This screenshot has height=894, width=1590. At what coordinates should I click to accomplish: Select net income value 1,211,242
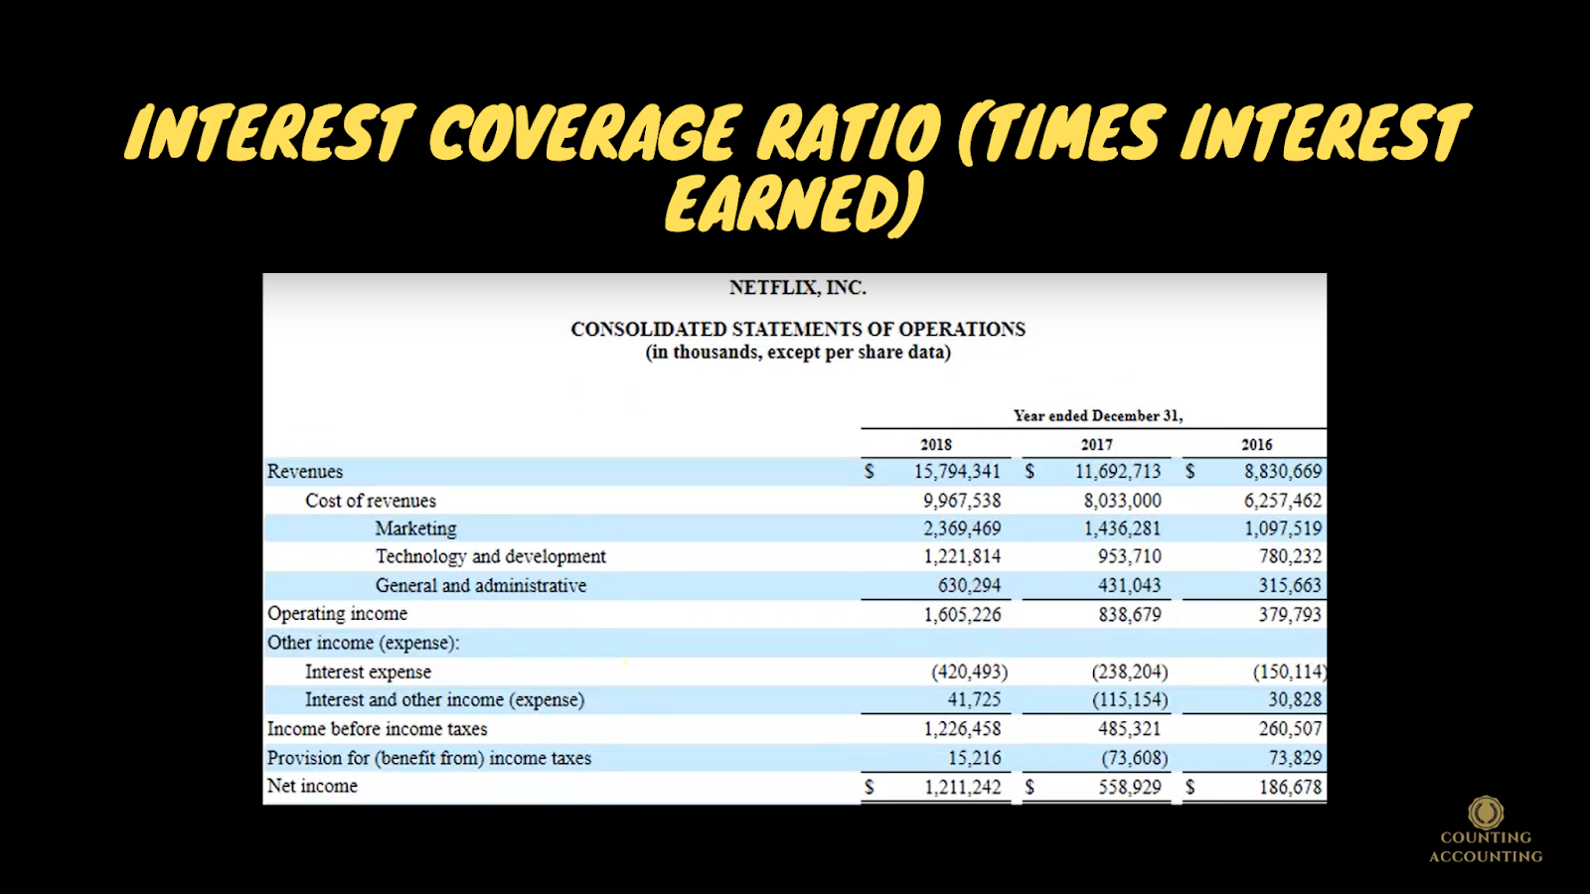pos(962,788)
